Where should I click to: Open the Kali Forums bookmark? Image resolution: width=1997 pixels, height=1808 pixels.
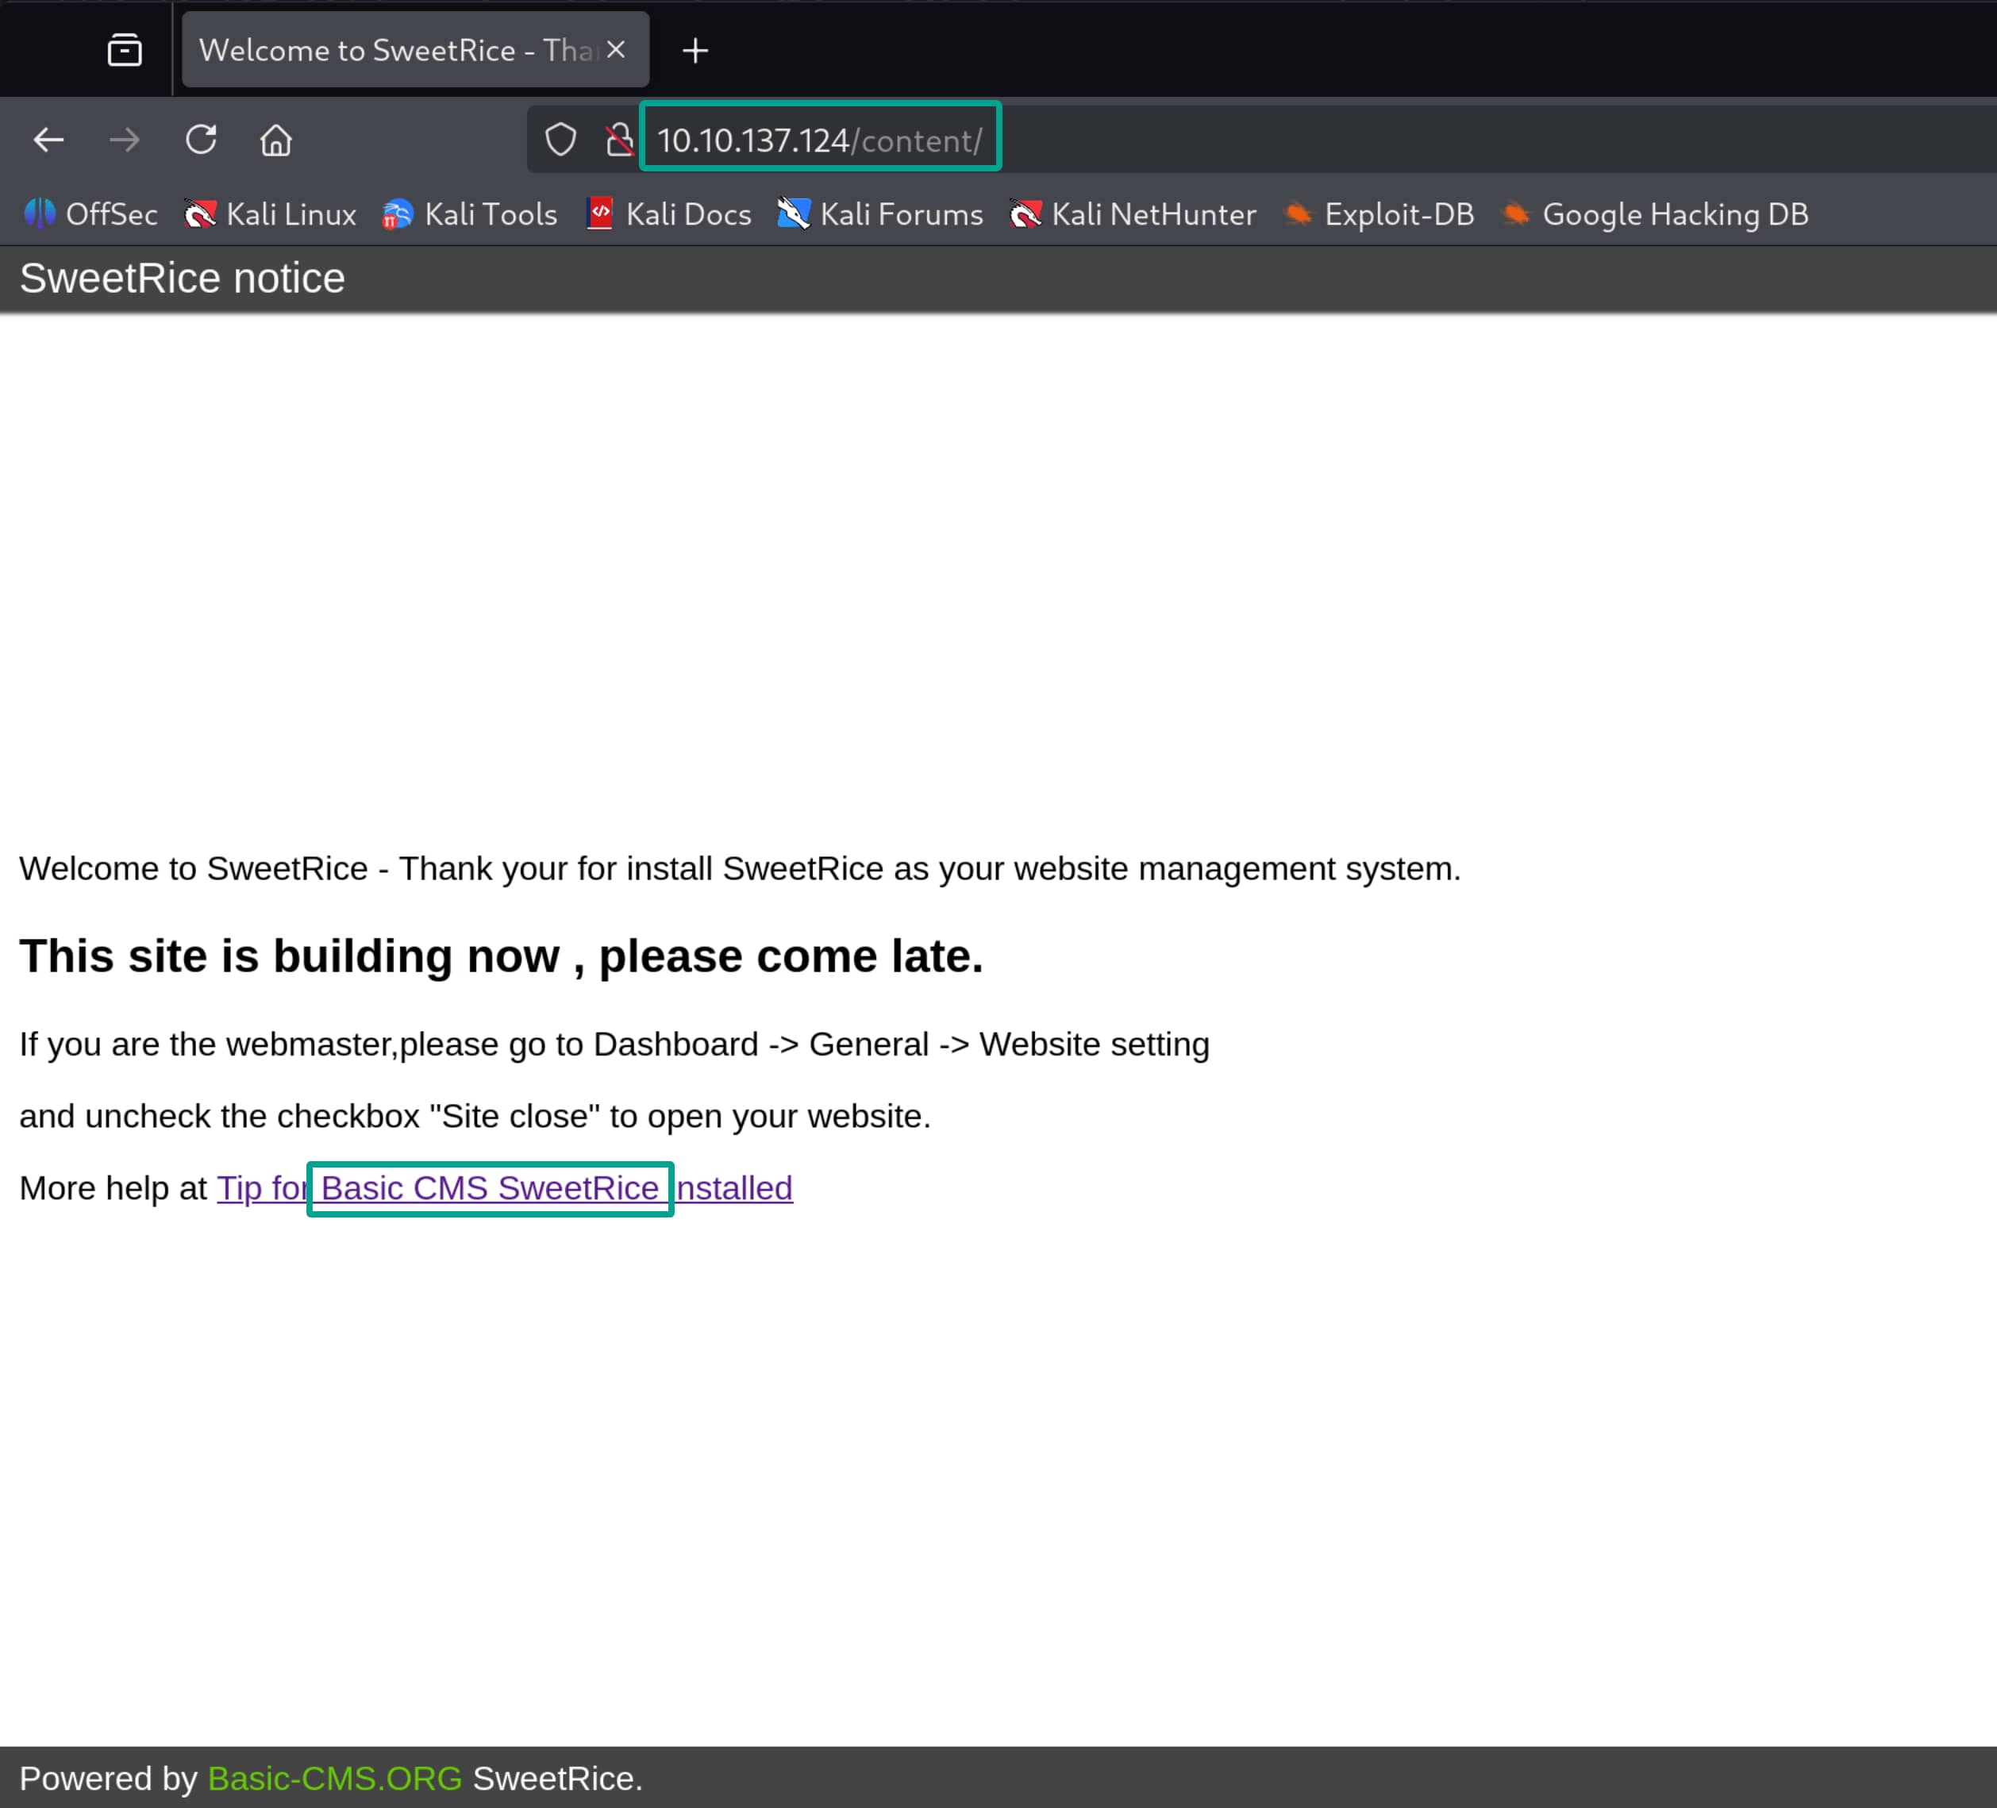(x=882, y=214)
